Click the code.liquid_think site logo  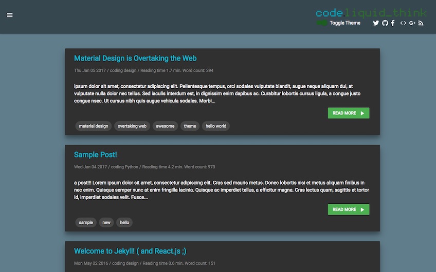[371, 13]
